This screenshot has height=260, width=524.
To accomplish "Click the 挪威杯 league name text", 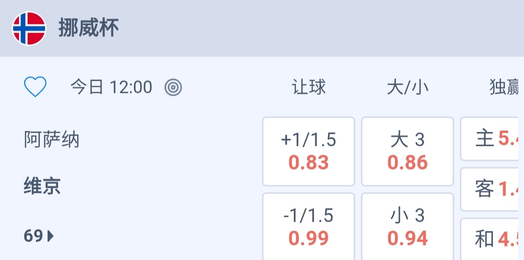I will click(89, 28).
